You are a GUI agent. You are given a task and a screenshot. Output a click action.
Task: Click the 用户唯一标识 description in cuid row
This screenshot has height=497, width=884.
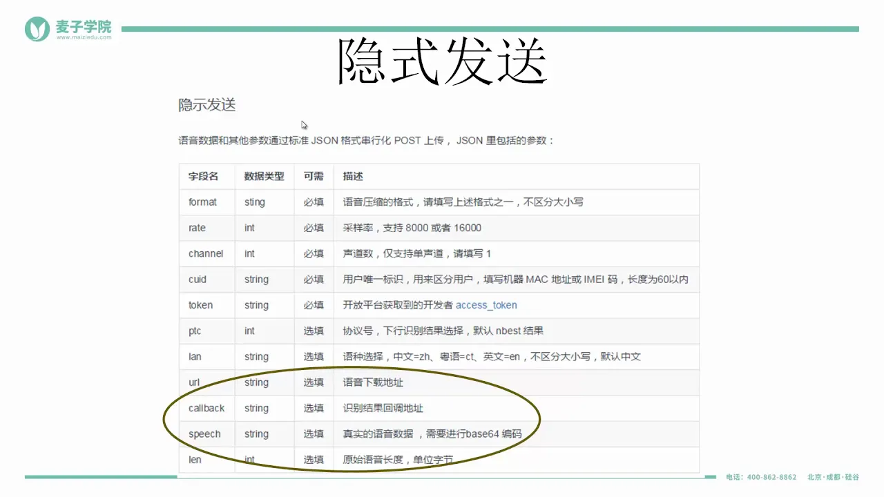(x=516, y=280)
